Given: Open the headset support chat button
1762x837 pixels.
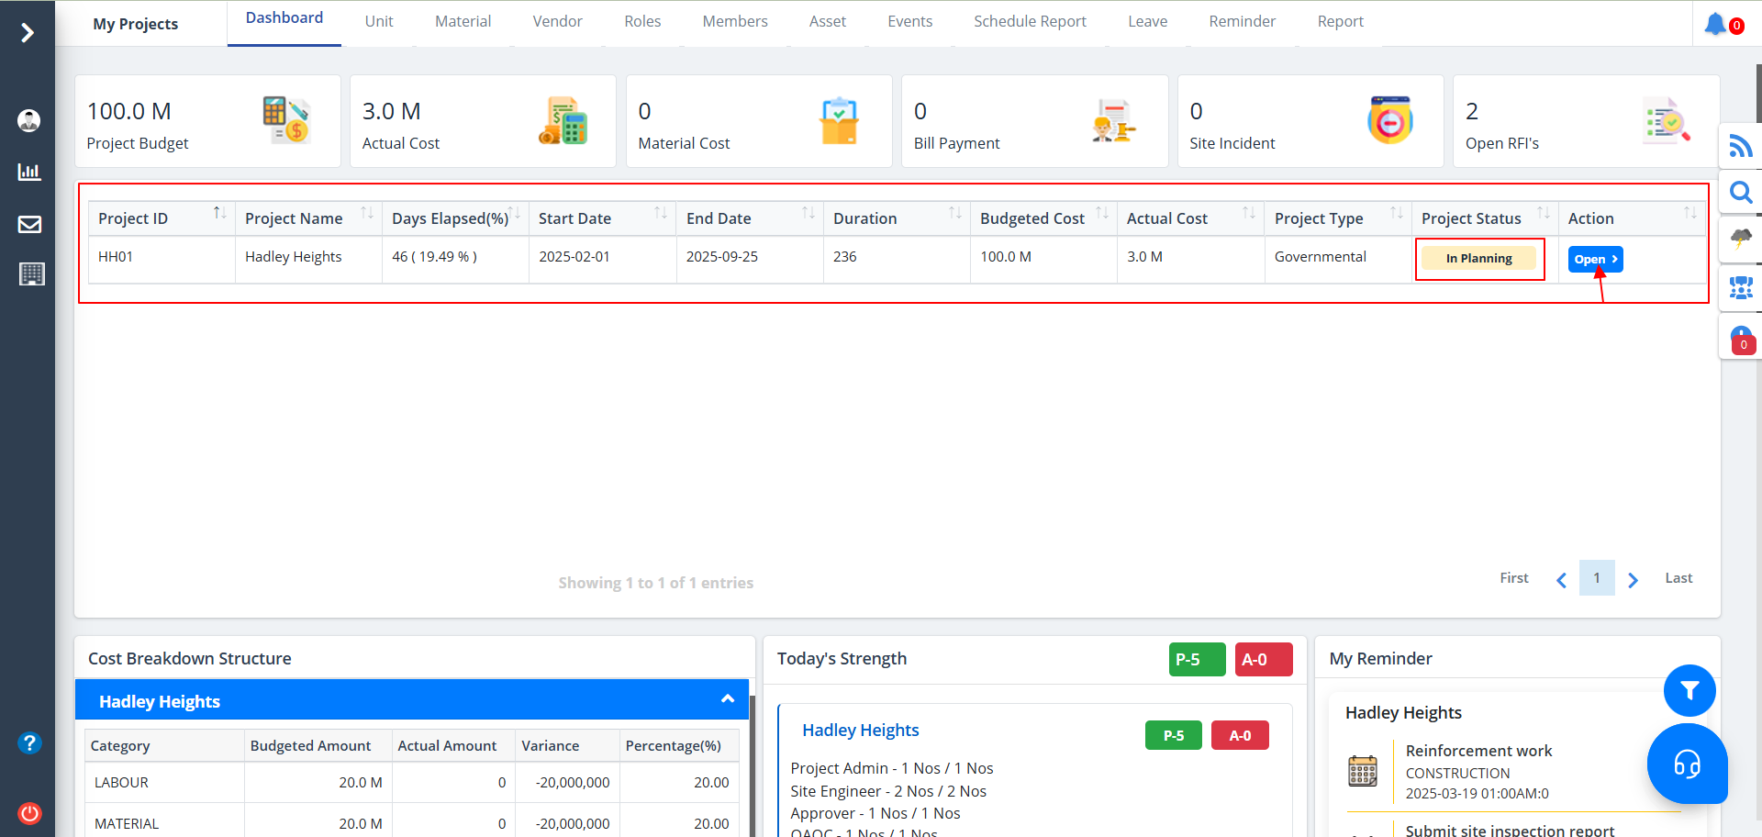Looking at the screenshot, I should pyautogui.click(x=1687, y=764).
